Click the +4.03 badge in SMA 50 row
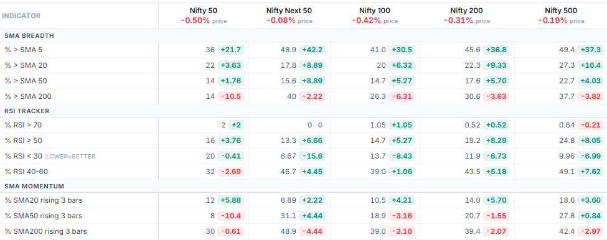This screenshot has width=607, height=240. (591, 81)
